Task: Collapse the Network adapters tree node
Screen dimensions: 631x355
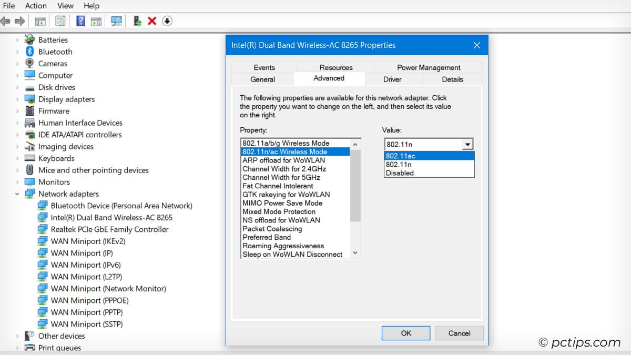Action: (x=17, y=194)
